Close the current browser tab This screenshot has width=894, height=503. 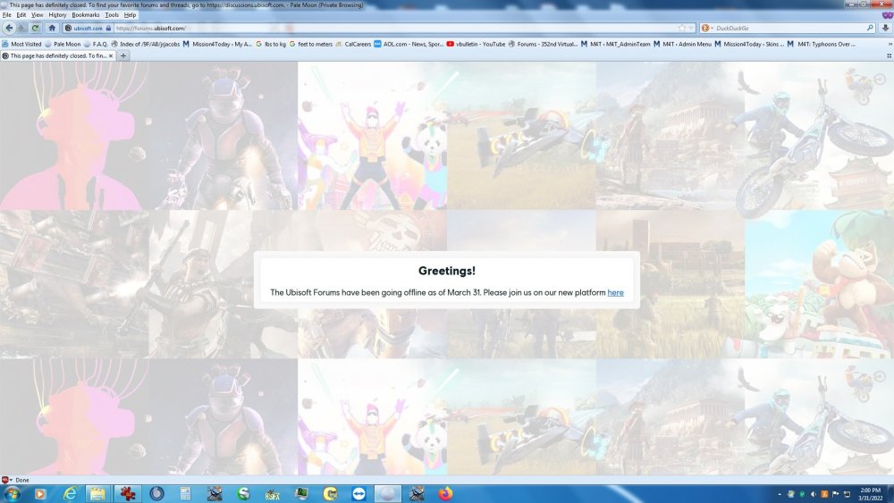click(x=111, y=55)
